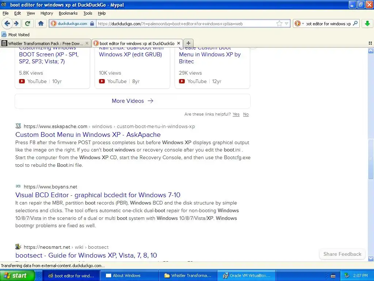The height and width of the screenshot is (281, 374).
Task: Click the https://www.boyans.net URL text
Action: [x=50, y=187]
